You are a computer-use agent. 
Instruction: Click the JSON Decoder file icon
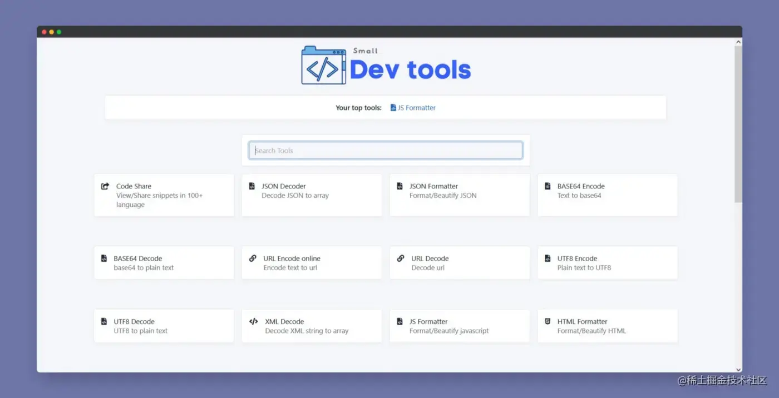(x=252, y=186)
